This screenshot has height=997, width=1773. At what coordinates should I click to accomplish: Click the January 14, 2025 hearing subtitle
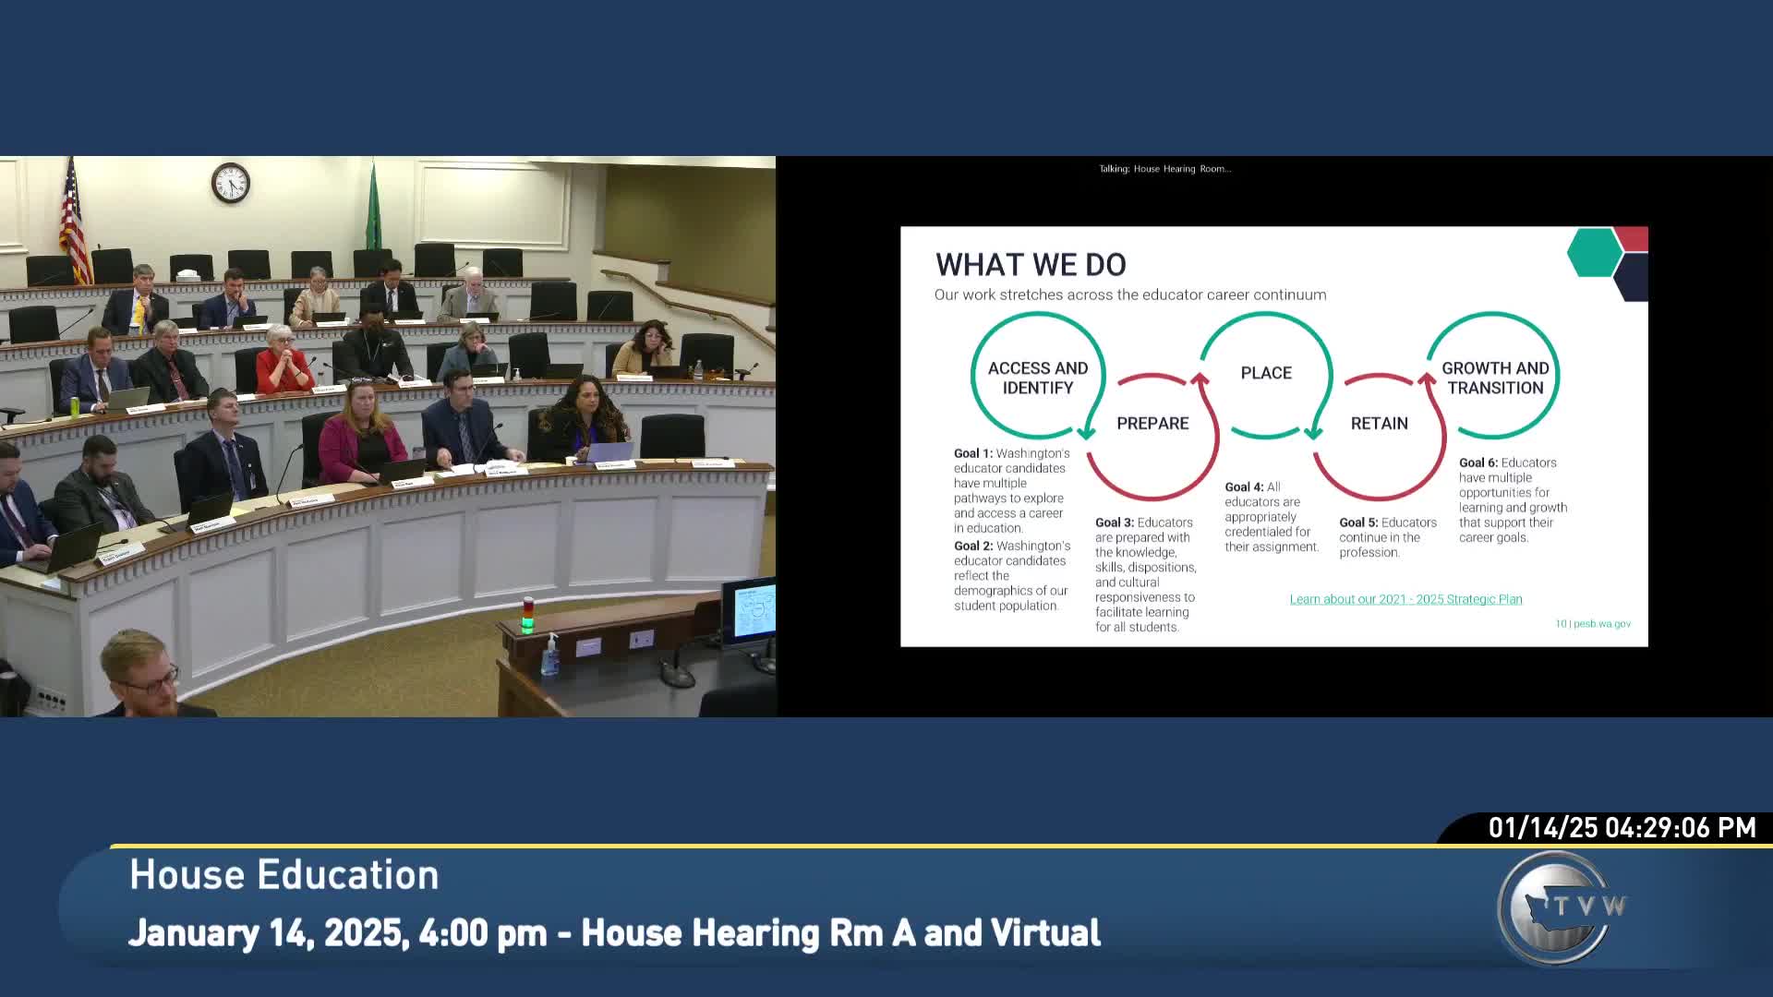pyautogui.click(x=614, y=933)
